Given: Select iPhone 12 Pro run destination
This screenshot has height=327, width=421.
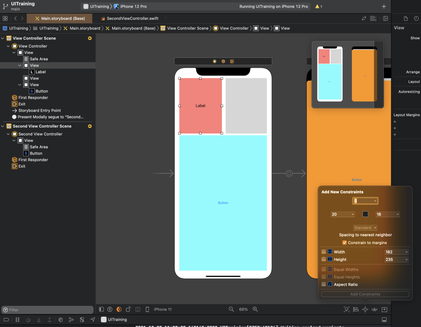Looking at the screenshot, I should (130, 6).
